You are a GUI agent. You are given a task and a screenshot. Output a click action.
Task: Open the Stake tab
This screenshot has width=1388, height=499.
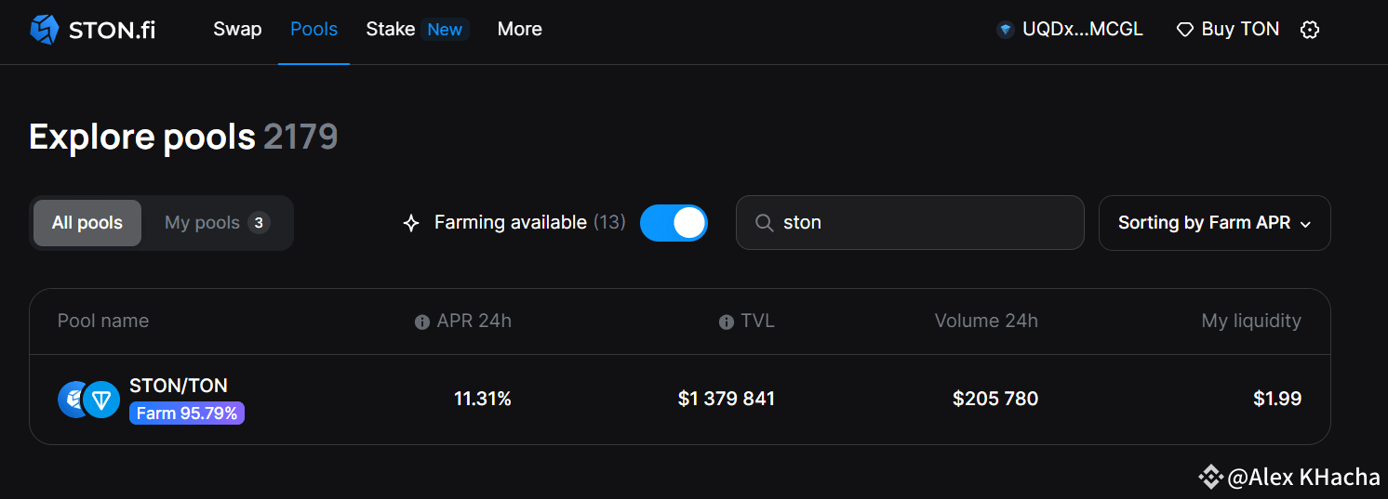click(391, 30)
